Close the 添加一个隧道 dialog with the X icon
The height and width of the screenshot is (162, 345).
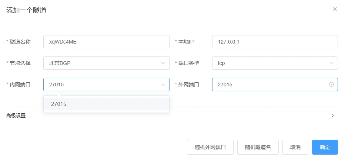[335, 9]
